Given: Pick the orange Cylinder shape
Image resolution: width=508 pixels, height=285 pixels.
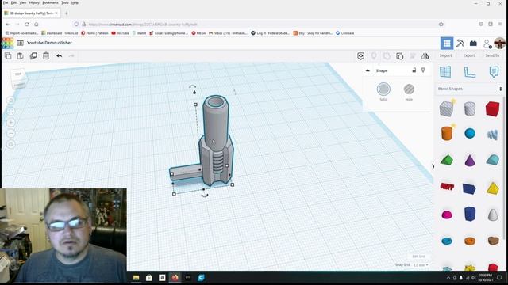Looking at the screenshot, I should click(447, 133).
